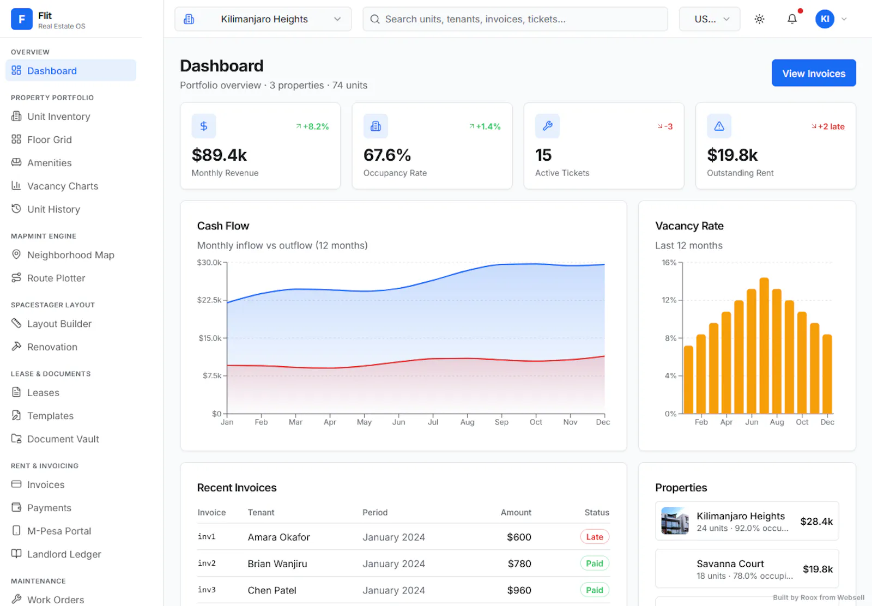Click the 15 Active Tickets value
The height and width of the screenshot is (606, 872).
543,155
